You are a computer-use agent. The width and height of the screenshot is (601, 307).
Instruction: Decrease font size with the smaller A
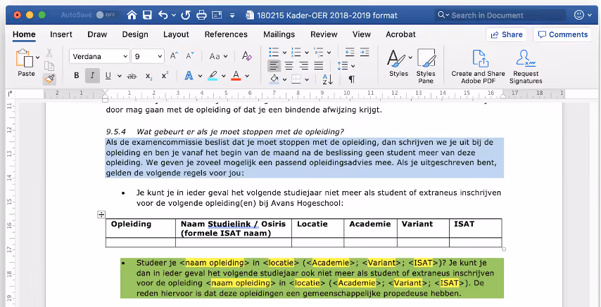click(x=190, y=56)
